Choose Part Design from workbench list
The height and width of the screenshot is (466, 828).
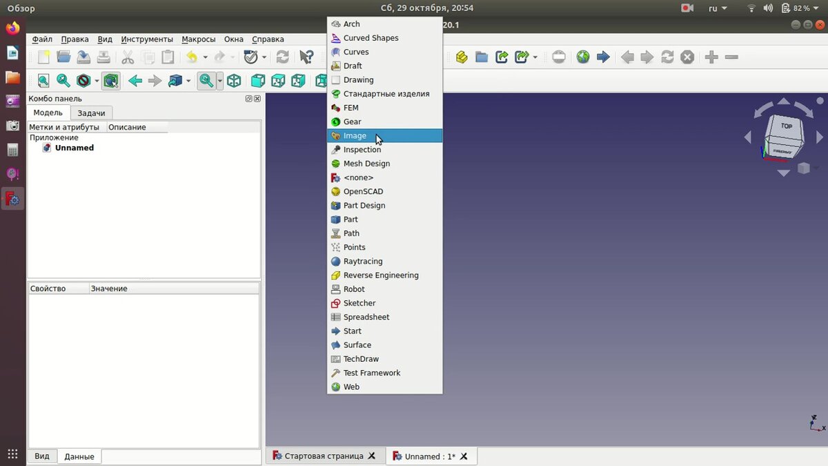(384, 206)
